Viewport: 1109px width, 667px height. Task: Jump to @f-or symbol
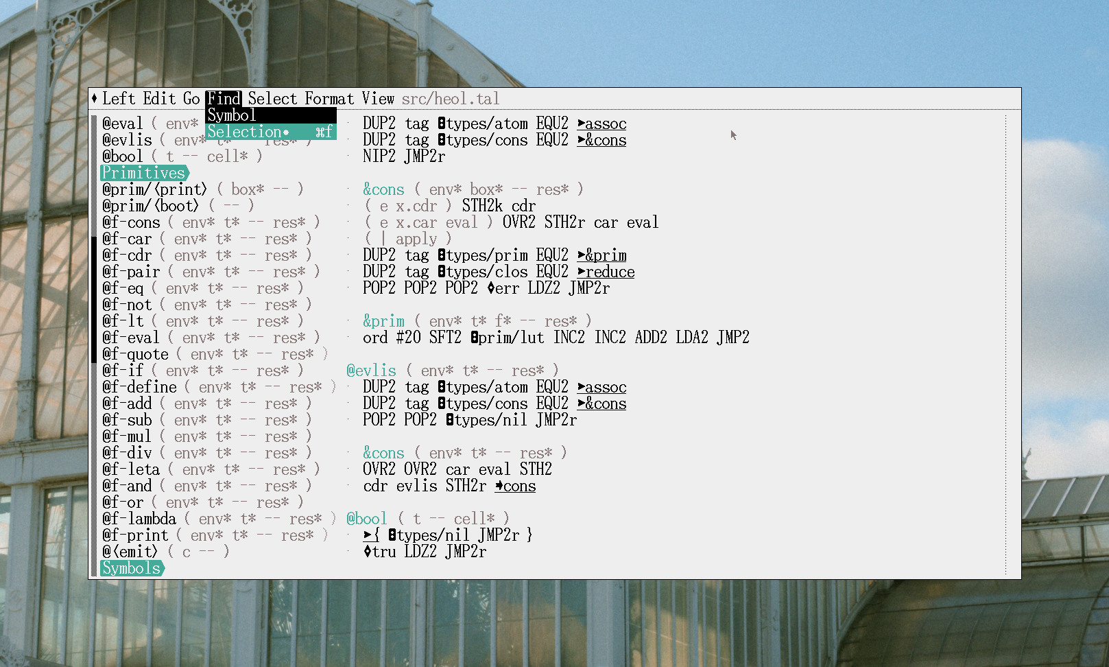[123, 502]
